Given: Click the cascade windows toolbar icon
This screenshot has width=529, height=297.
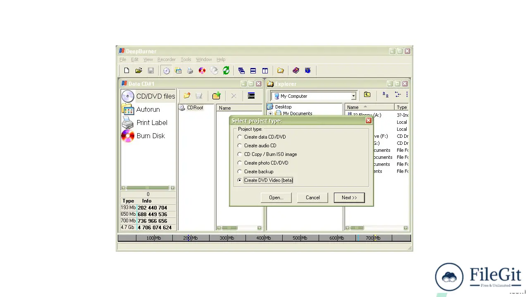Looking at the screenshot, I should [x=241, y=71].
